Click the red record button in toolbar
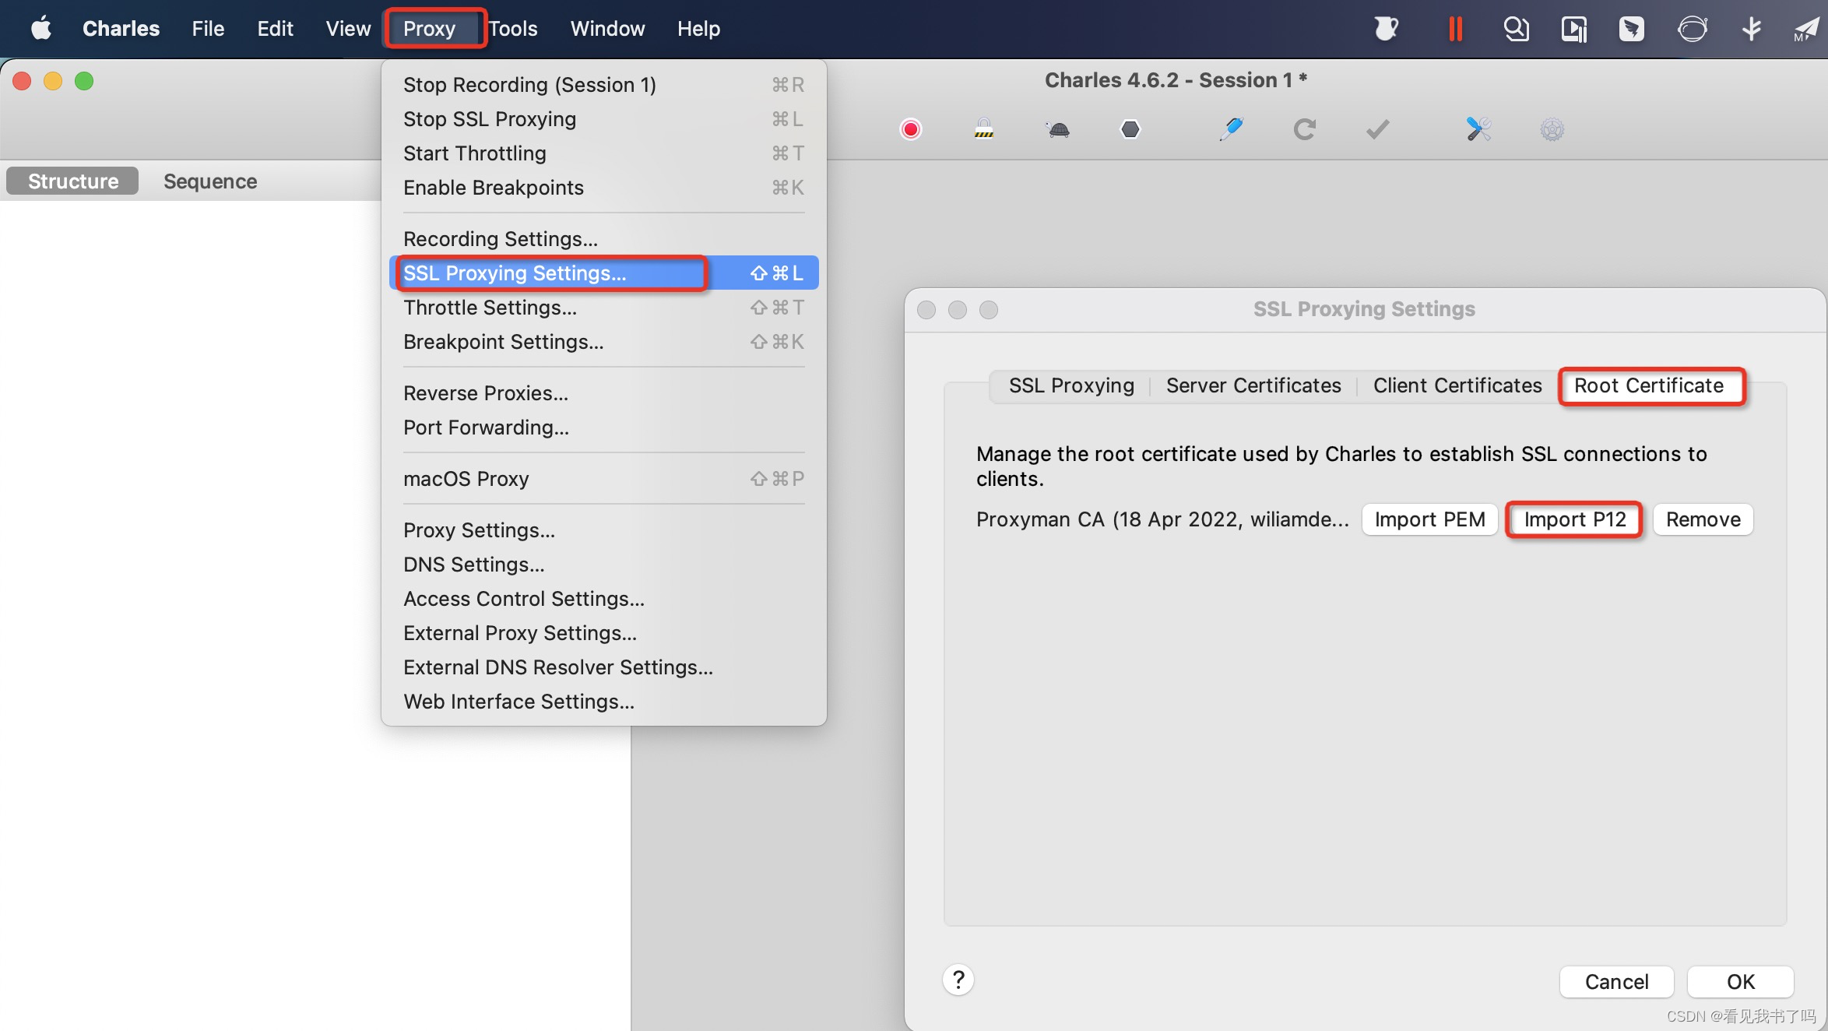Screen dimensions: 1828x1031 (910, 129)
